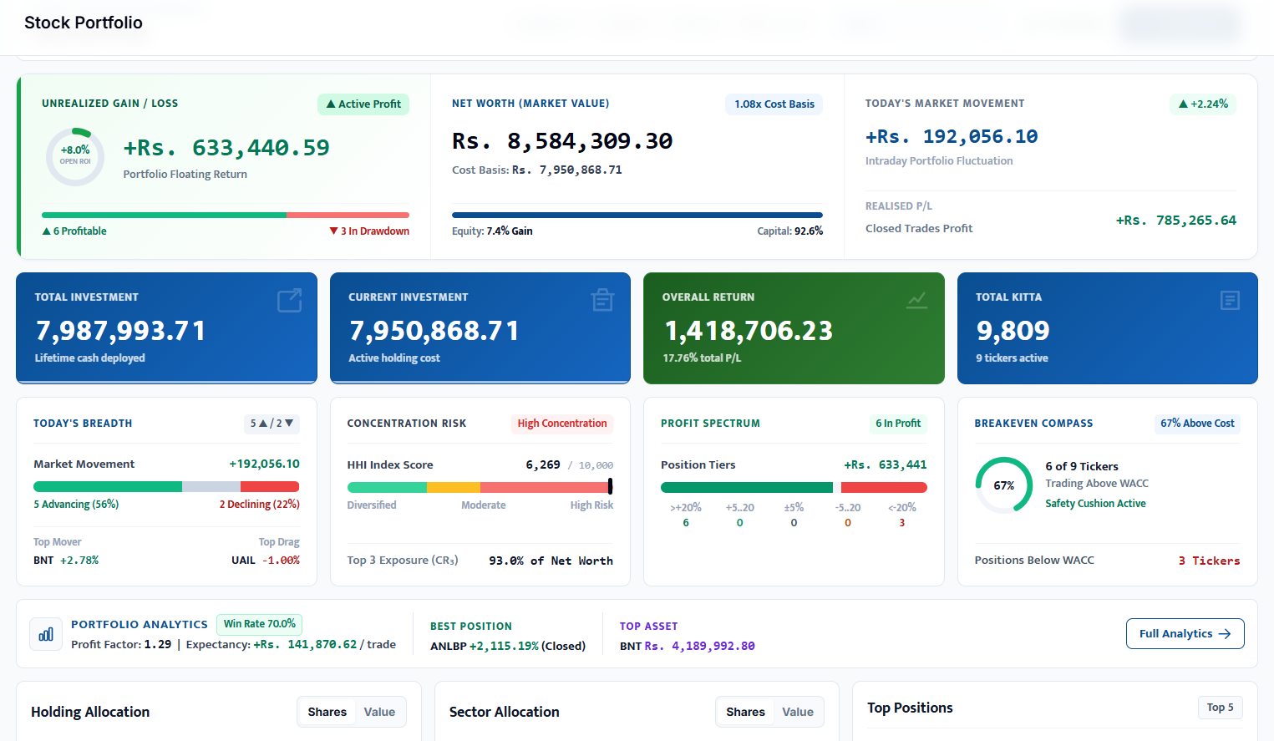
Task: Click the Market Movement breadth bar
Action: tap(166, 486)
